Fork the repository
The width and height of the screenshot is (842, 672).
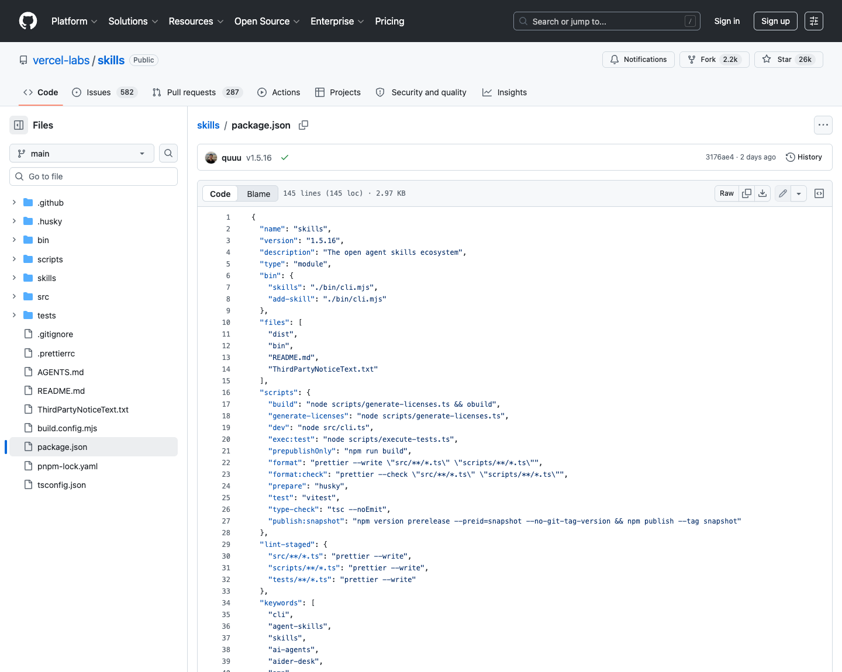(715, 60)
